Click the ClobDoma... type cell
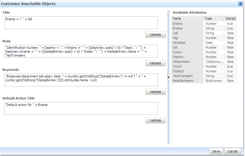 click(x=214, y=62)
